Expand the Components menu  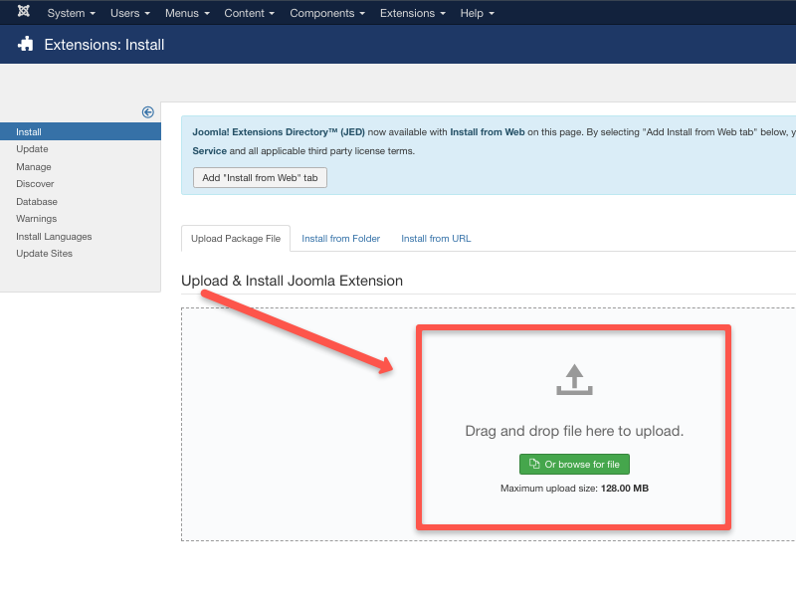coord(326,13)
